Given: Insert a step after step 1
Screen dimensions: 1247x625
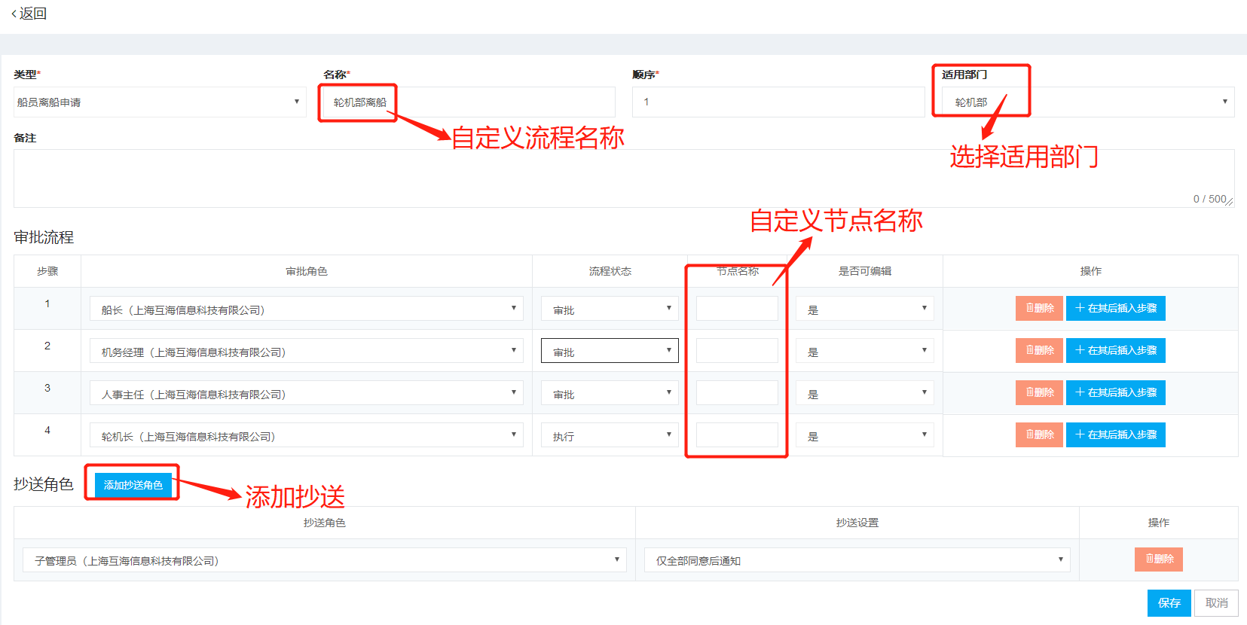Looking at the screenshot, I should [1116, 308].
